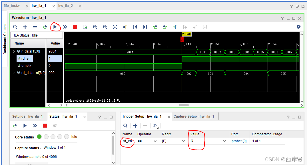This screenshot has height=165, width=307.
Task: Maximize the Status panel
Action: (111, 117)
